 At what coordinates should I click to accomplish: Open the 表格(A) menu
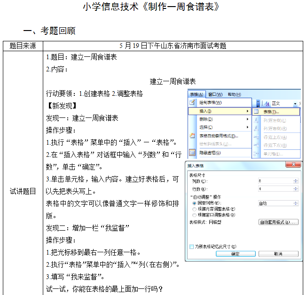197,94
